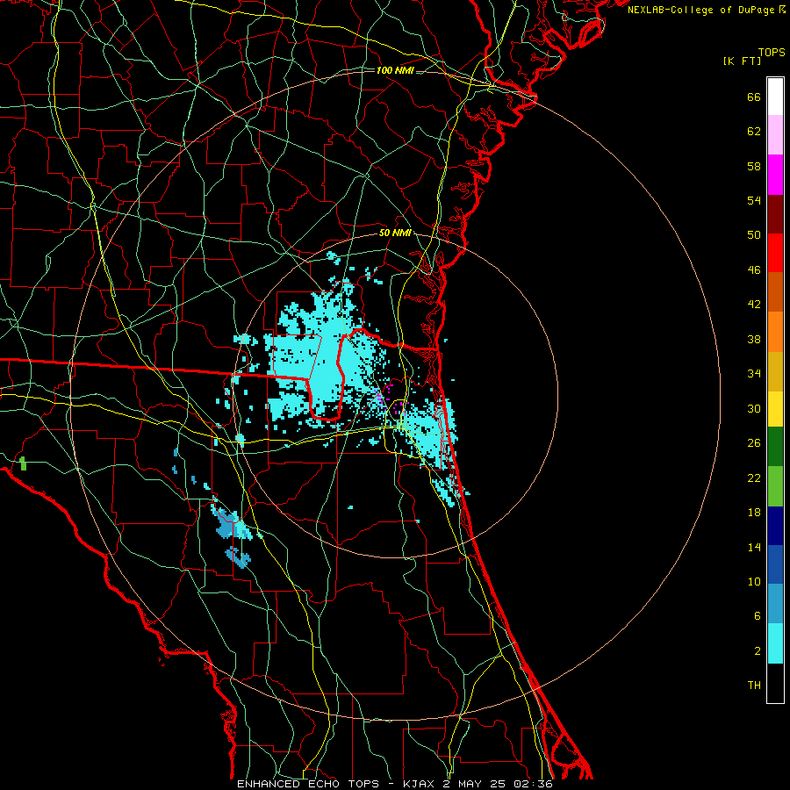Select the bright red legend swatch

pyautogui.click(x=775, y=253)
